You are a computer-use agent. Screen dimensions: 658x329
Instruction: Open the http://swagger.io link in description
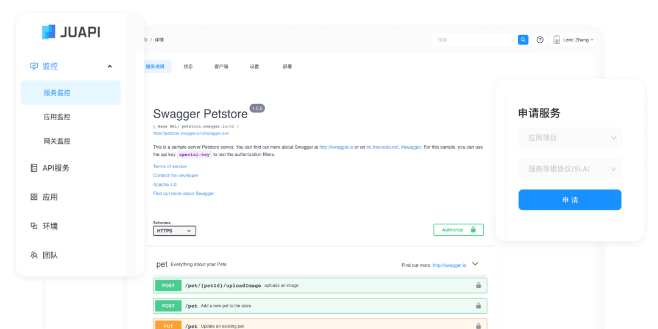(x=336, y=147)
